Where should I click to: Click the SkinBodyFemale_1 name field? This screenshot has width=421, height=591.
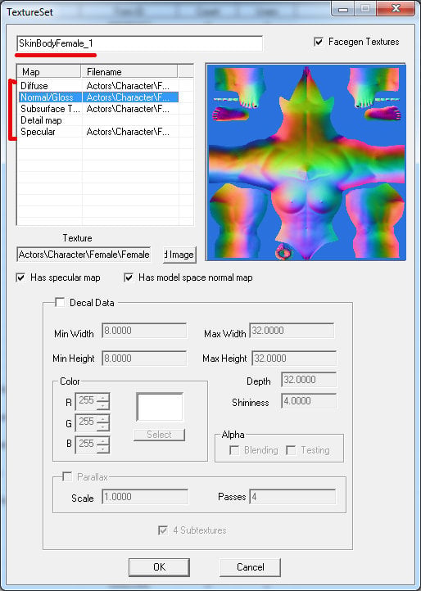pos(139,43)
